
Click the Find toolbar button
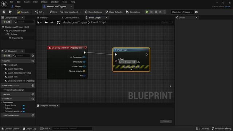[54, 12]
